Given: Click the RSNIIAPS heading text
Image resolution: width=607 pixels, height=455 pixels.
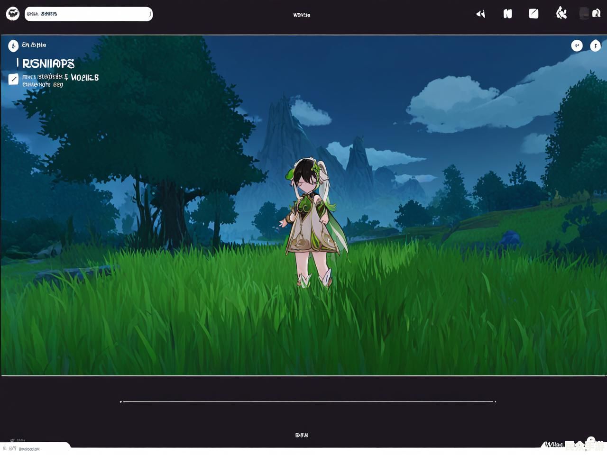Looking at the screenshot, I should coord(48,64).
